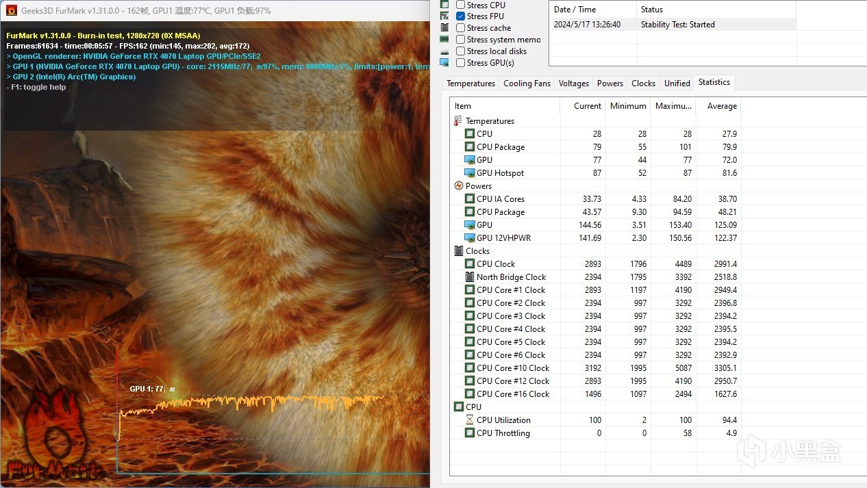Switch to the Powers tab
This screenshot has width=867, height=488.
coord(610,84)
